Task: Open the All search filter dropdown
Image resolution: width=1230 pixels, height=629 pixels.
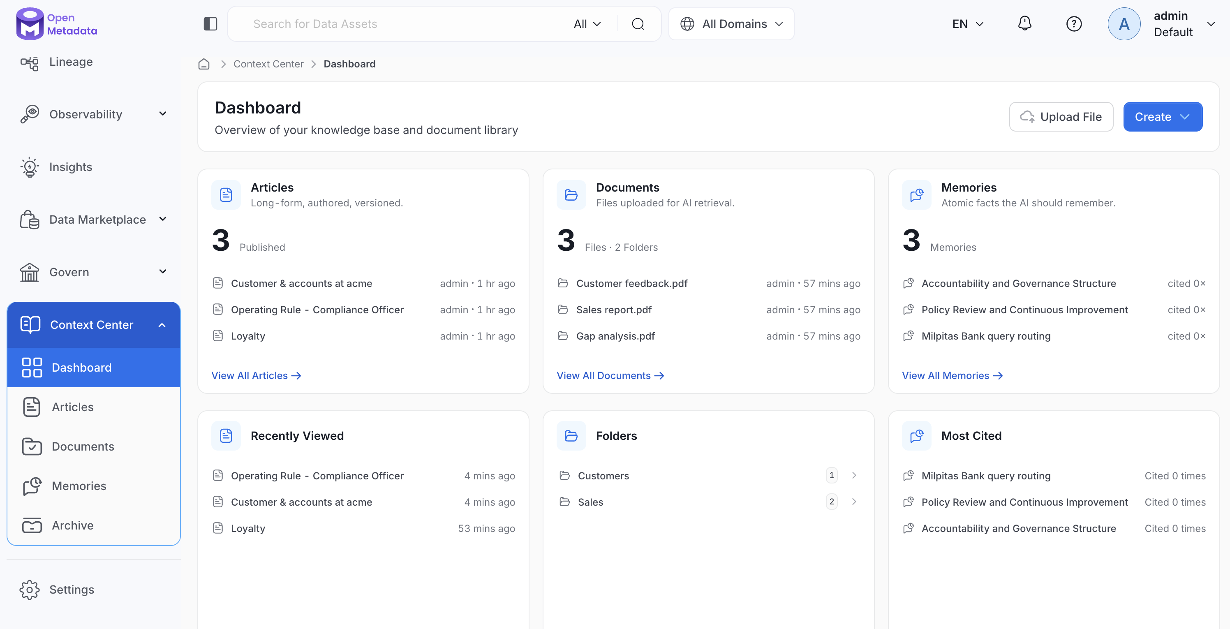Action: point(587,24)
